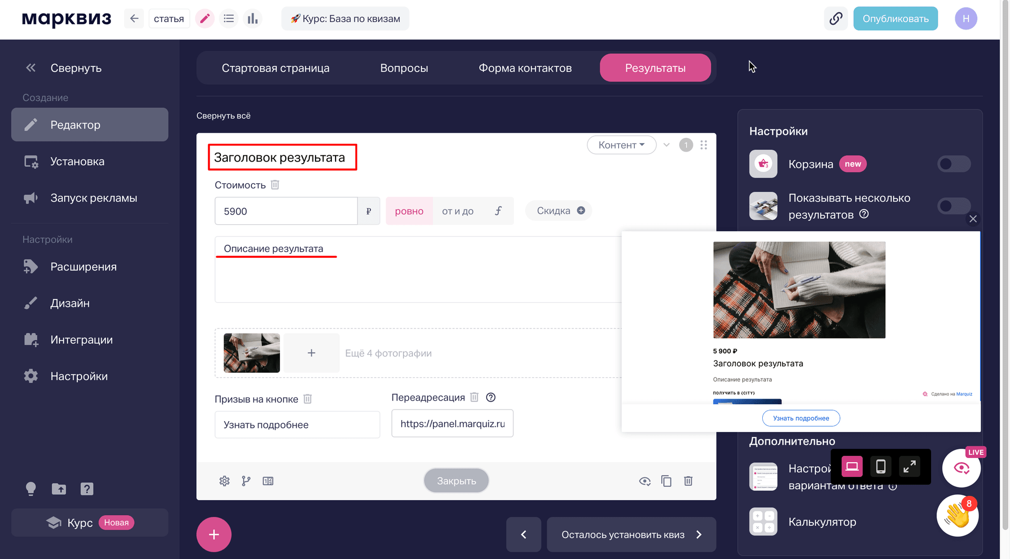The image size is (1010, 559).
Task: Copy the quiz link icon
Action: (x=836, y=18)
